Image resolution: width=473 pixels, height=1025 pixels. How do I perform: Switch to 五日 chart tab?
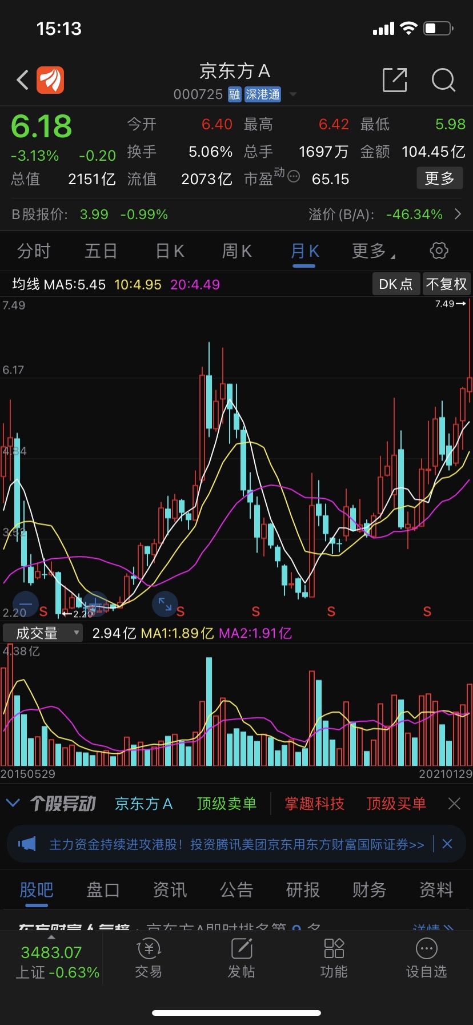(101, 251)
